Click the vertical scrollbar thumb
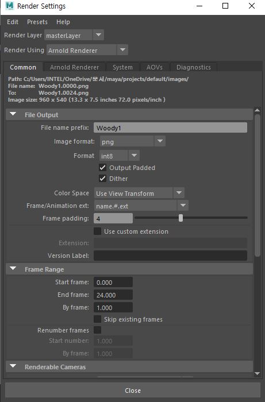Viewport: 265px width, 402px height. pos(258,185)
